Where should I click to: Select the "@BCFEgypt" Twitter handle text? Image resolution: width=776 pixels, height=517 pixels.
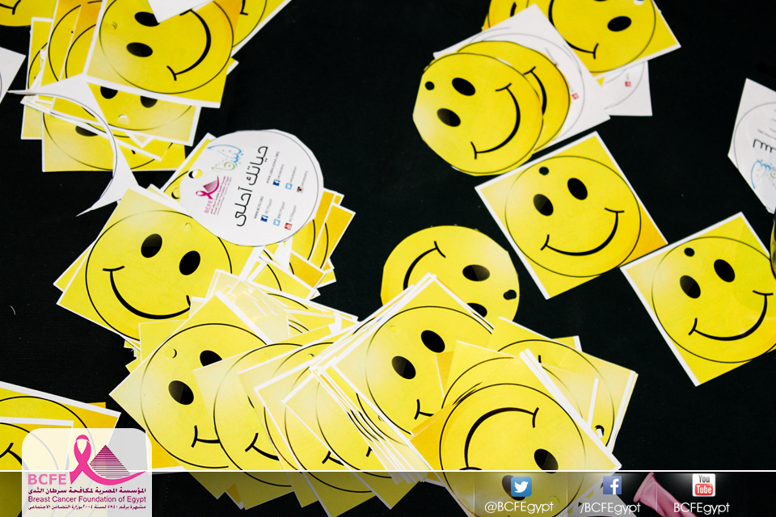pyautogui.click(x=519, y=507)
